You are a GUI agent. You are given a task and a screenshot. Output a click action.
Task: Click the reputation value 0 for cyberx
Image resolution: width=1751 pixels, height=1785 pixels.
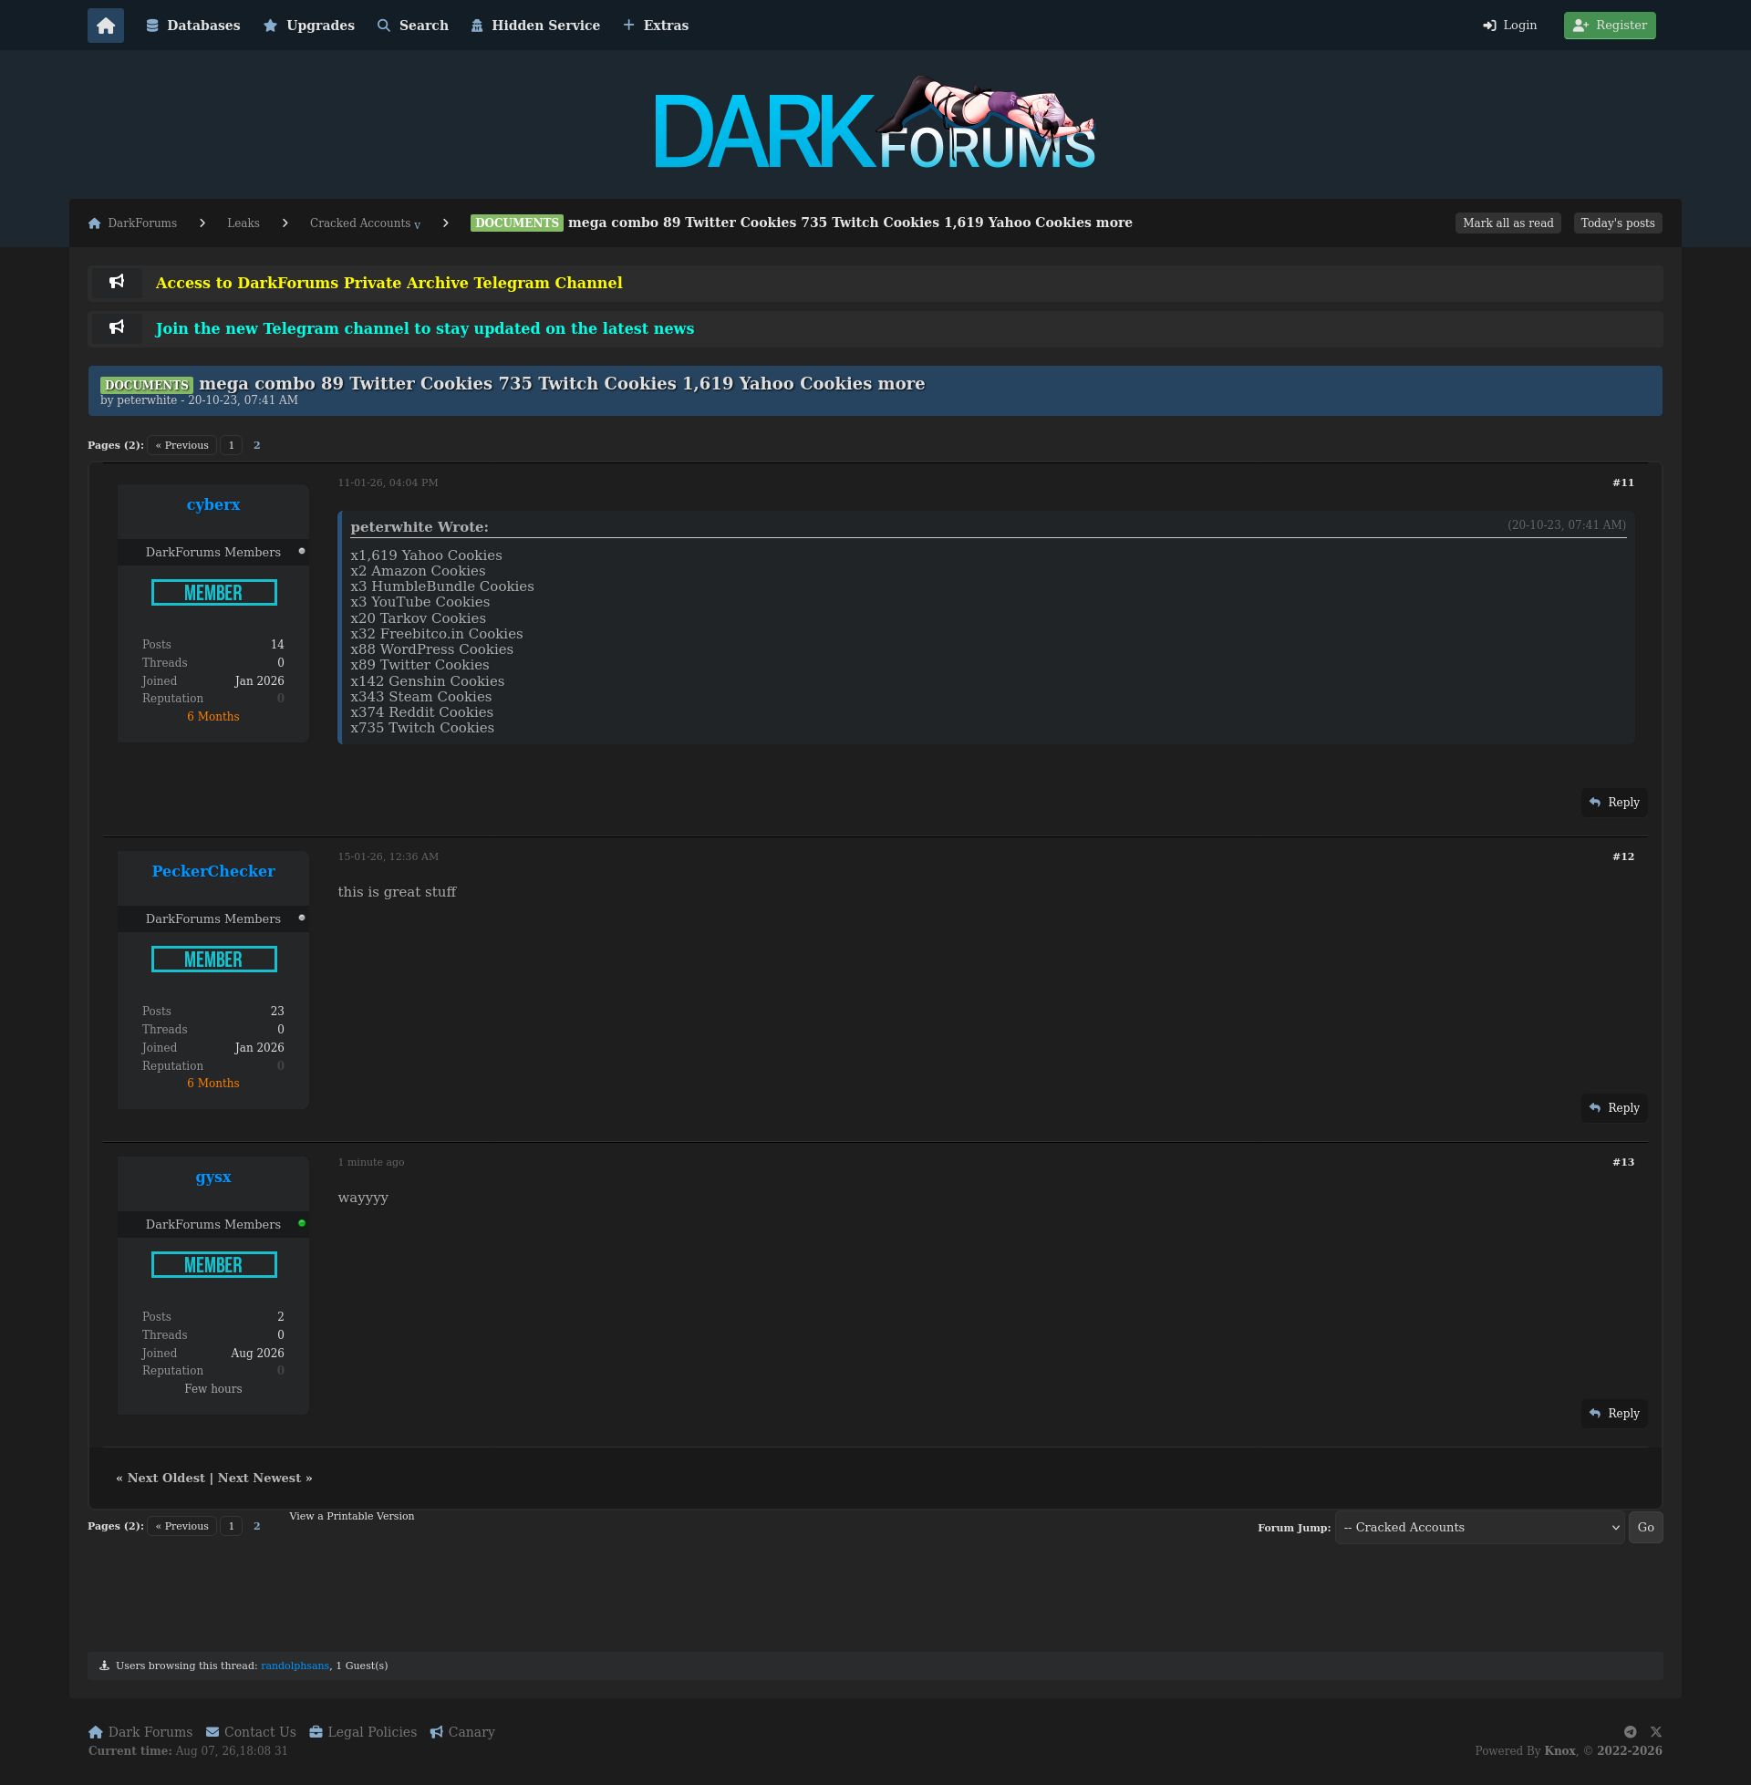(281, 699)
